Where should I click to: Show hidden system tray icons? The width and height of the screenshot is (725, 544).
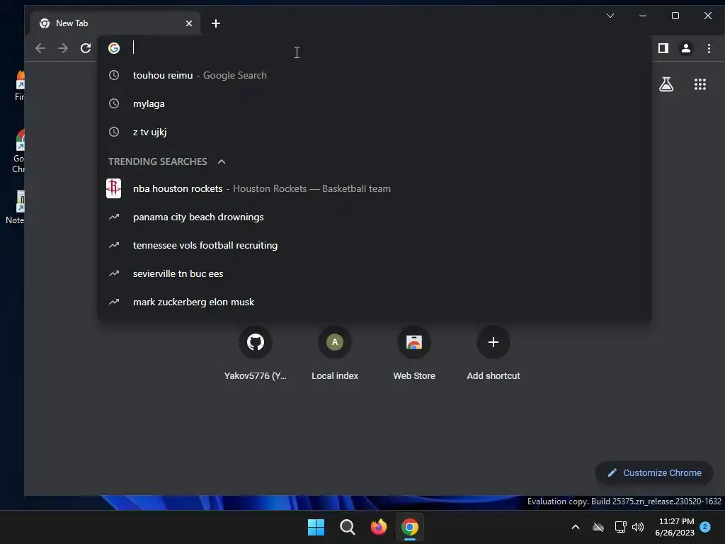576,527
